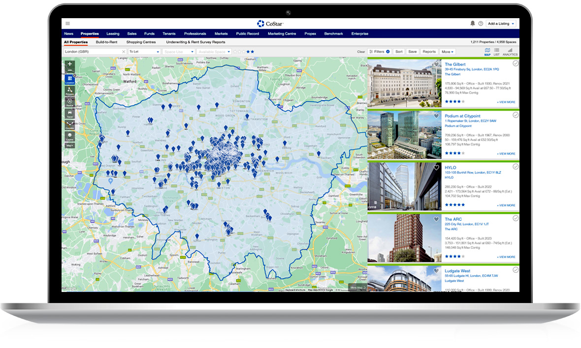Screen dimensions: 581x348
Task: Switch to Build-to-Rent tab
Action: click(x=106, y=42)
